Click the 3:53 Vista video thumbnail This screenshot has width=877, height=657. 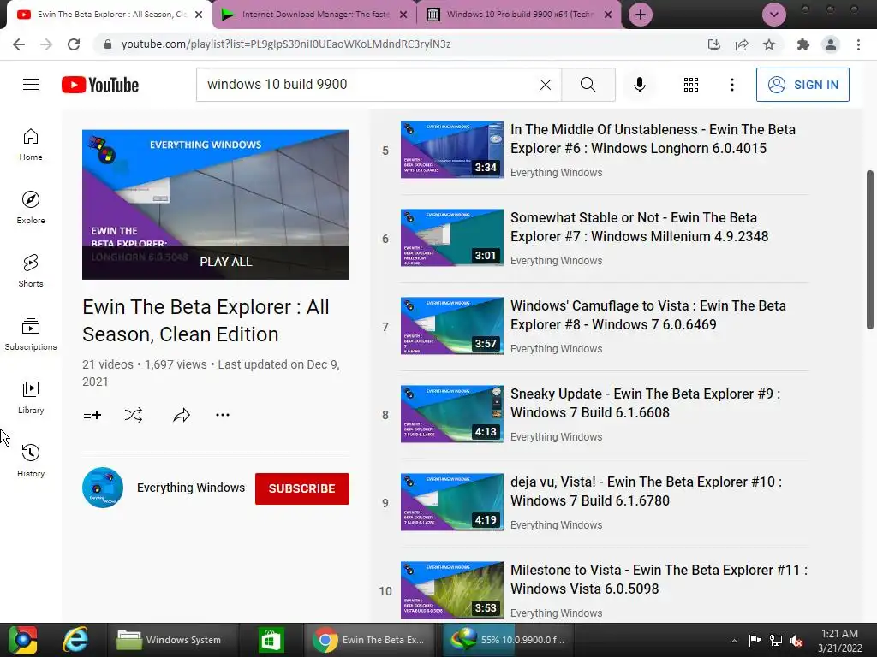click(x=452, y=590)
